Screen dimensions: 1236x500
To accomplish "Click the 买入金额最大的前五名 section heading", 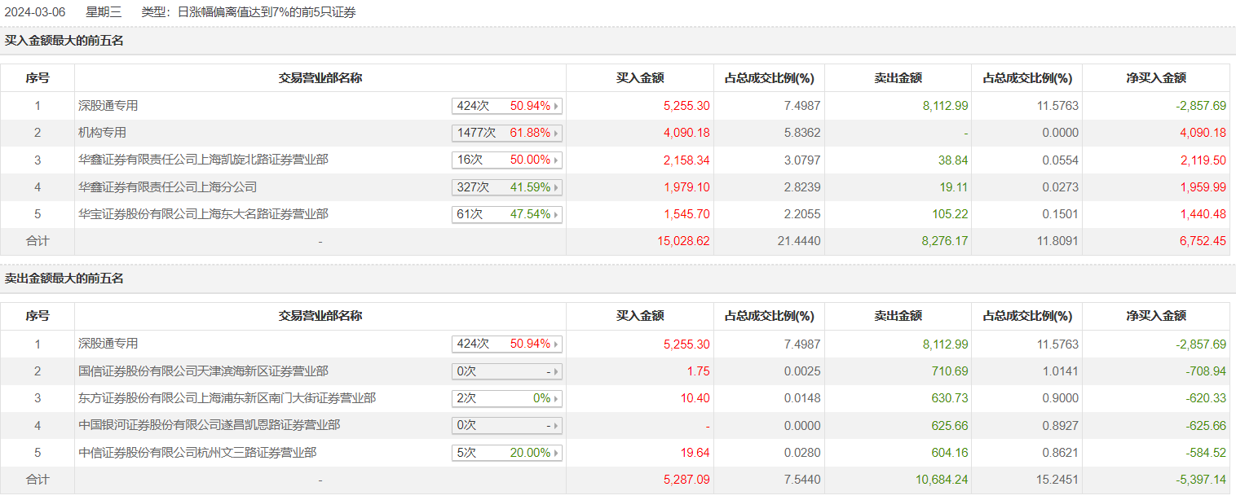I will point(64,41).
